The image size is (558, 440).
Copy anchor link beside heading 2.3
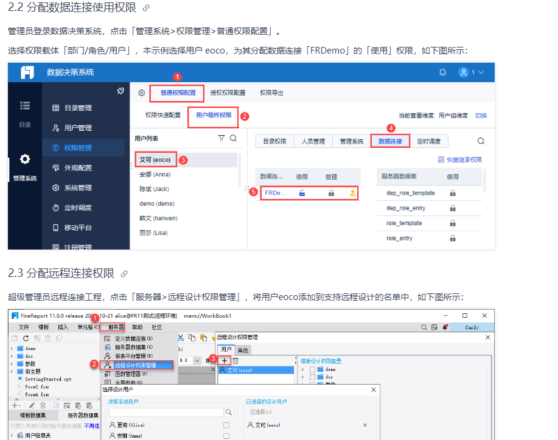[124, 274]
